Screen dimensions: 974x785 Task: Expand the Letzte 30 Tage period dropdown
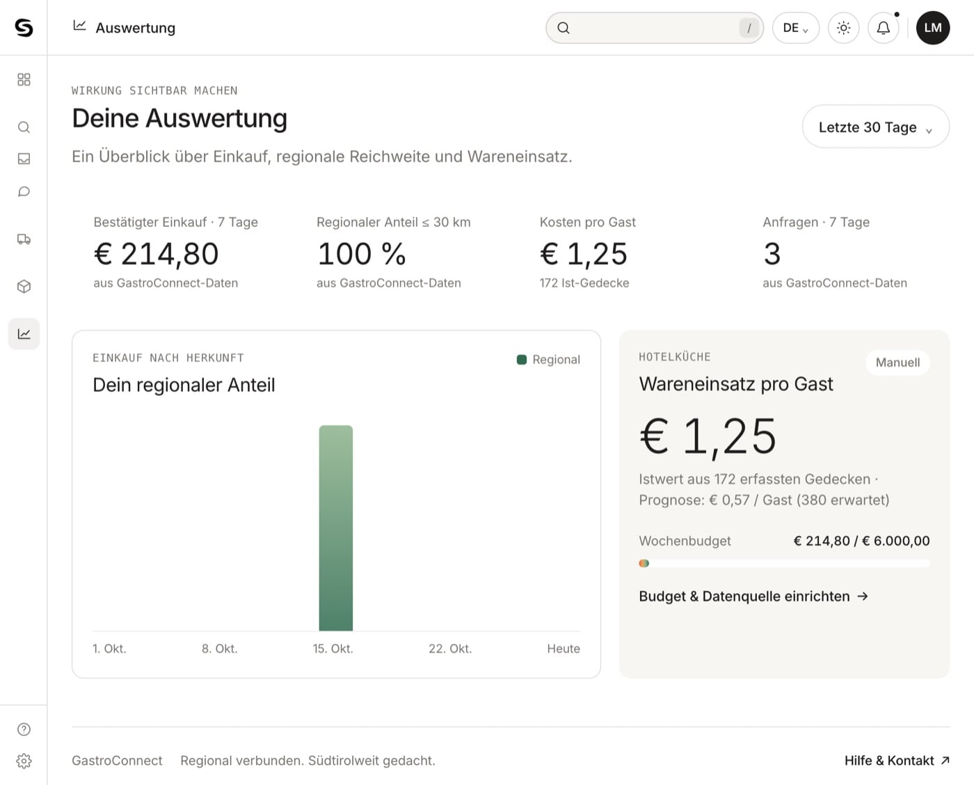pos(875,127)
